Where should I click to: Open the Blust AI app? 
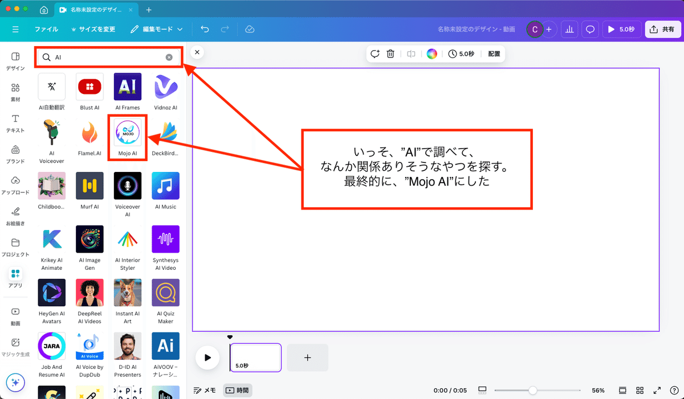click(89, 87)
